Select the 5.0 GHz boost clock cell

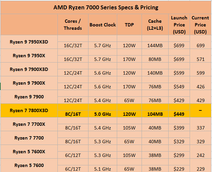102,114
